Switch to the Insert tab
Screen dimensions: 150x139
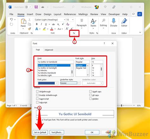click(x=30, y=14)
